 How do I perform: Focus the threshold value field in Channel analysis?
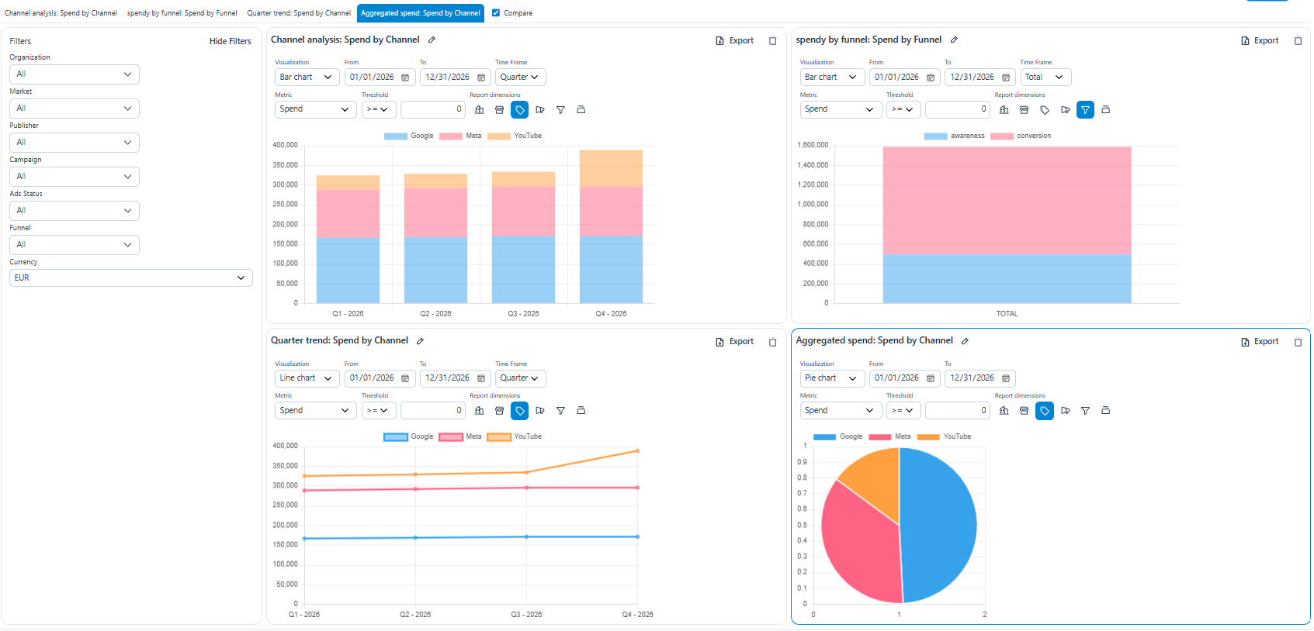pos(433,110)
